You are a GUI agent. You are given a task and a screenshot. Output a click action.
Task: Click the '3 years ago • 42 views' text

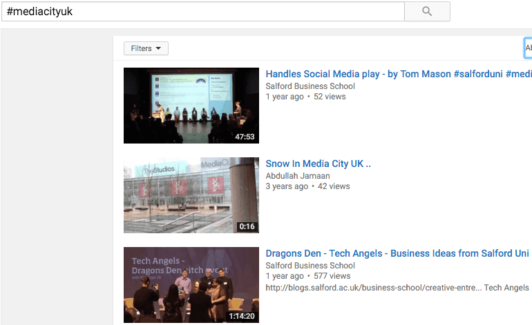[x=307, y=186]
